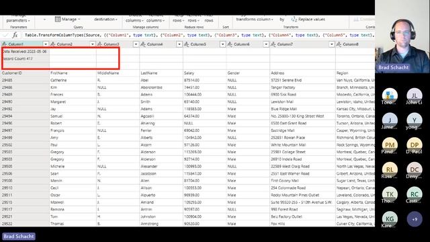
Task: Open the Column3 filter dropdown
Action: coord(136,44)
